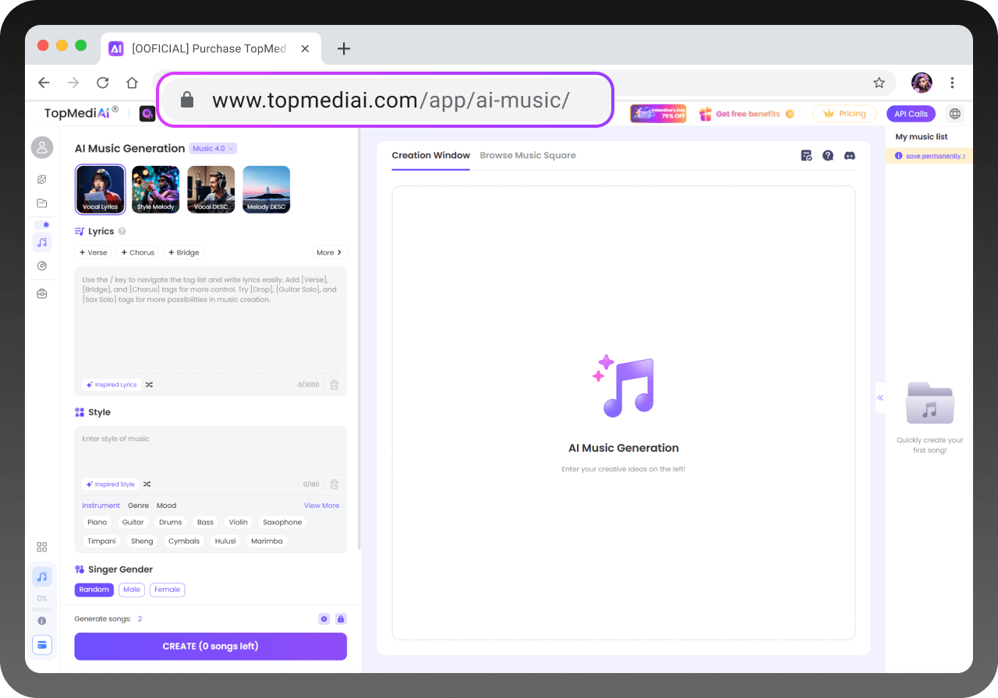
Task: Open the toolbox icon in the sidebar
Action: [42, 294]
